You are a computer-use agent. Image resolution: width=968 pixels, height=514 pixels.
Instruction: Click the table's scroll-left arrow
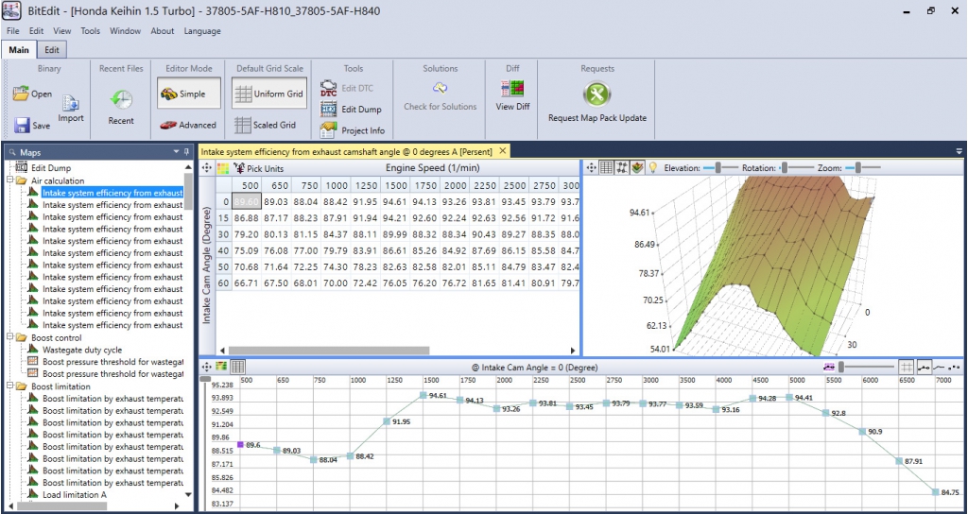click(223, 350)
